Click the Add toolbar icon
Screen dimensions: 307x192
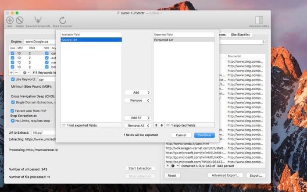pos(10,20)
